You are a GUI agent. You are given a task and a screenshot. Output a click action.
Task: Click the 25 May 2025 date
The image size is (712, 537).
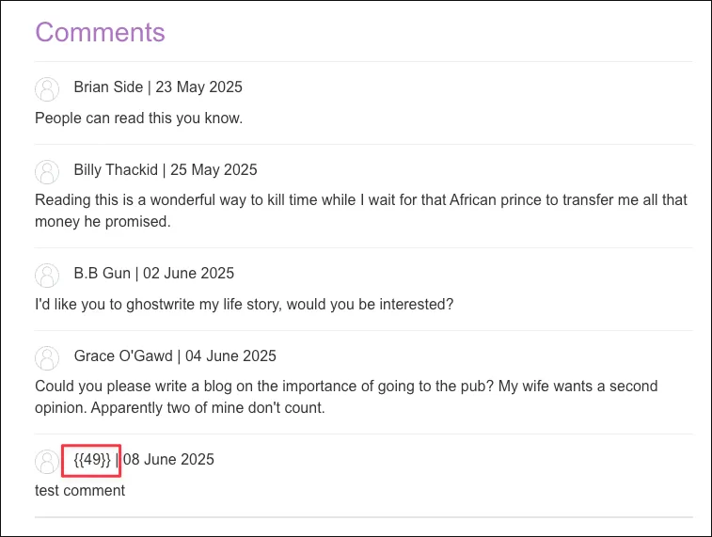[214, 170]
